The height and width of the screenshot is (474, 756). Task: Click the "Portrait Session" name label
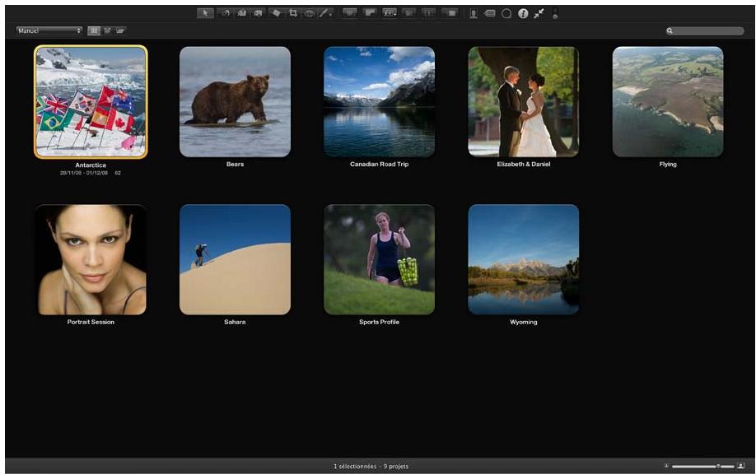pos(91,322)
